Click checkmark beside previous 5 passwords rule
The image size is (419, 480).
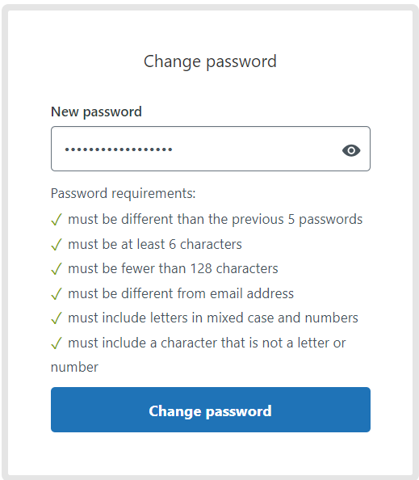coord(57,220)
